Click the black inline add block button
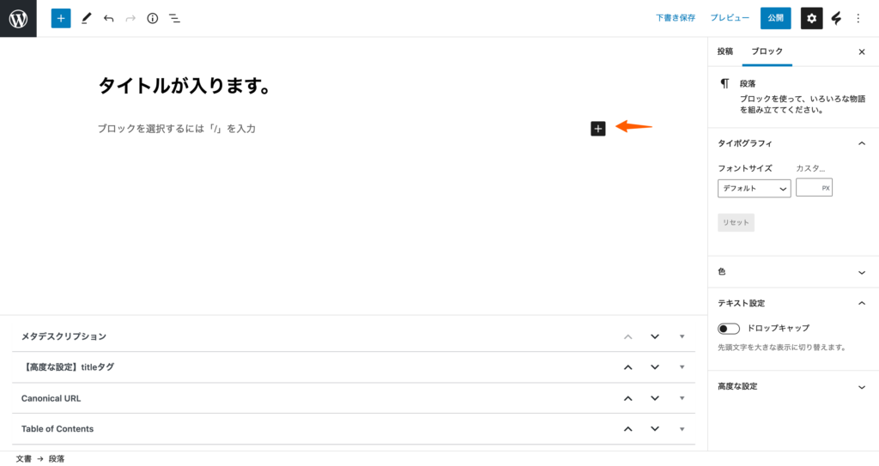 [598, 129]
